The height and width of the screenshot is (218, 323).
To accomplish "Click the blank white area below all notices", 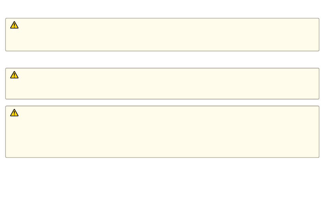I will [x=162, y=188].
